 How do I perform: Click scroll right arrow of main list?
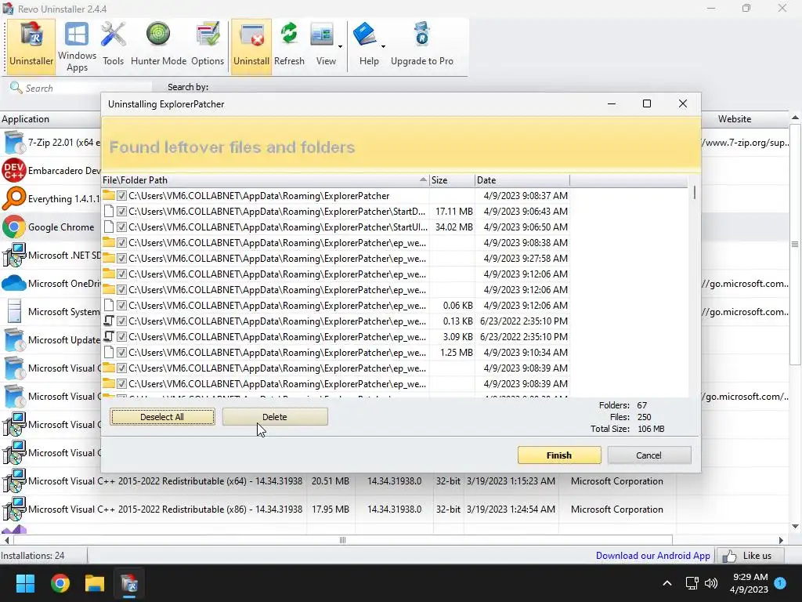click(781, 540)
